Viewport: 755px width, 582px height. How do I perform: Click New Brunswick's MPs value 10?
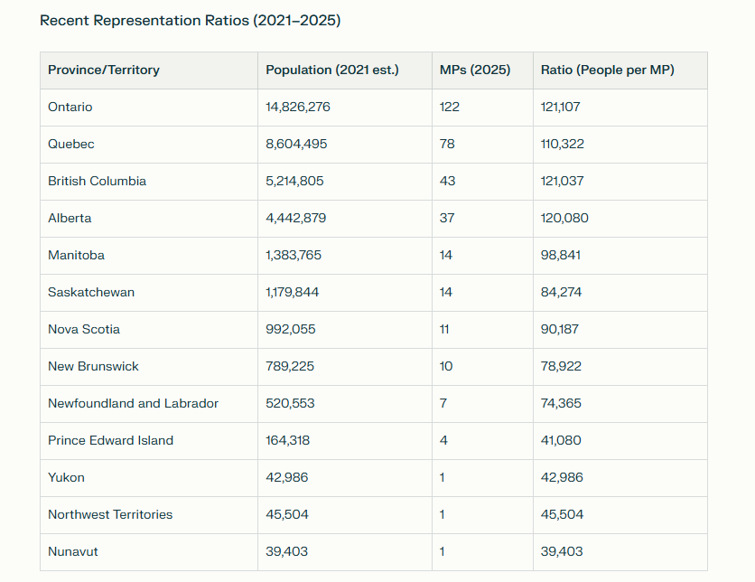[446, 367]
